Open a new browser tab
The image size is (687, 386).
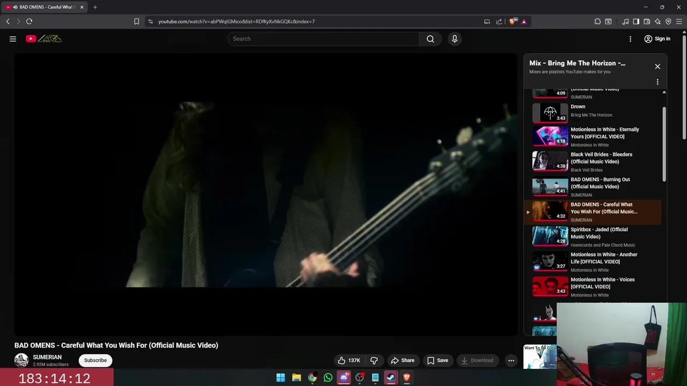pos(95,7)
